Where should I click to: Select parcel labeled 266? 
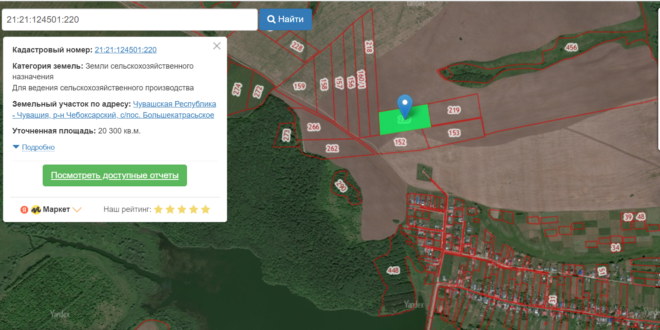tap(314, 127)
